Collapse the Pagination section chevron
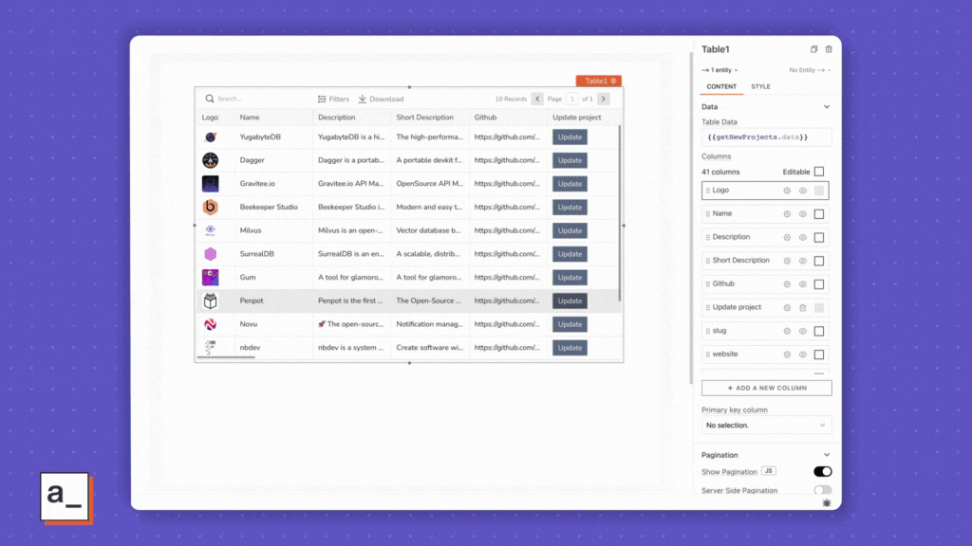Viewport: 972px width, 546px height. [x=827, y=455]
